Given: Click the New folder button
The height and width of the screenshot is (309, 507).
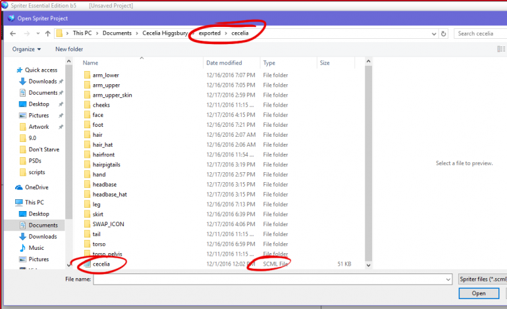Looking at the screenshot, I should 69,49.
